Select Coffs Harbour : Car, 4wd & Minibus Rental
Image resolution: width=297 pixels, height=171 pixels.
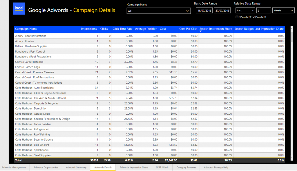click(x=149, y=98)
